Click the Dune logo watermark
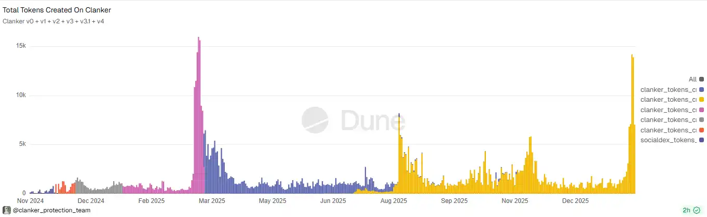Viewport: 707px width, 217px height. click(x=353, y=120)
